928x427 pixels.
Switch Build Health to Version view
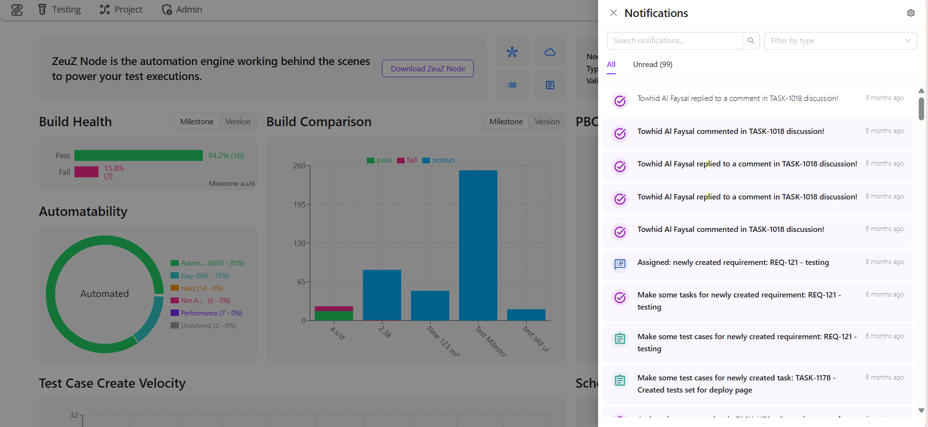(238, 122)
